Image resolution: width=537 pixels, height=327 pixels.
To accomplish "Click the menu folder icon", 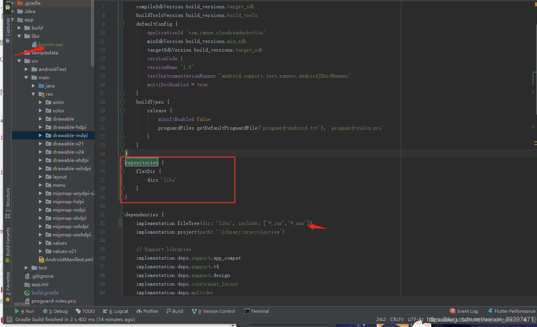I will [48, 185].
